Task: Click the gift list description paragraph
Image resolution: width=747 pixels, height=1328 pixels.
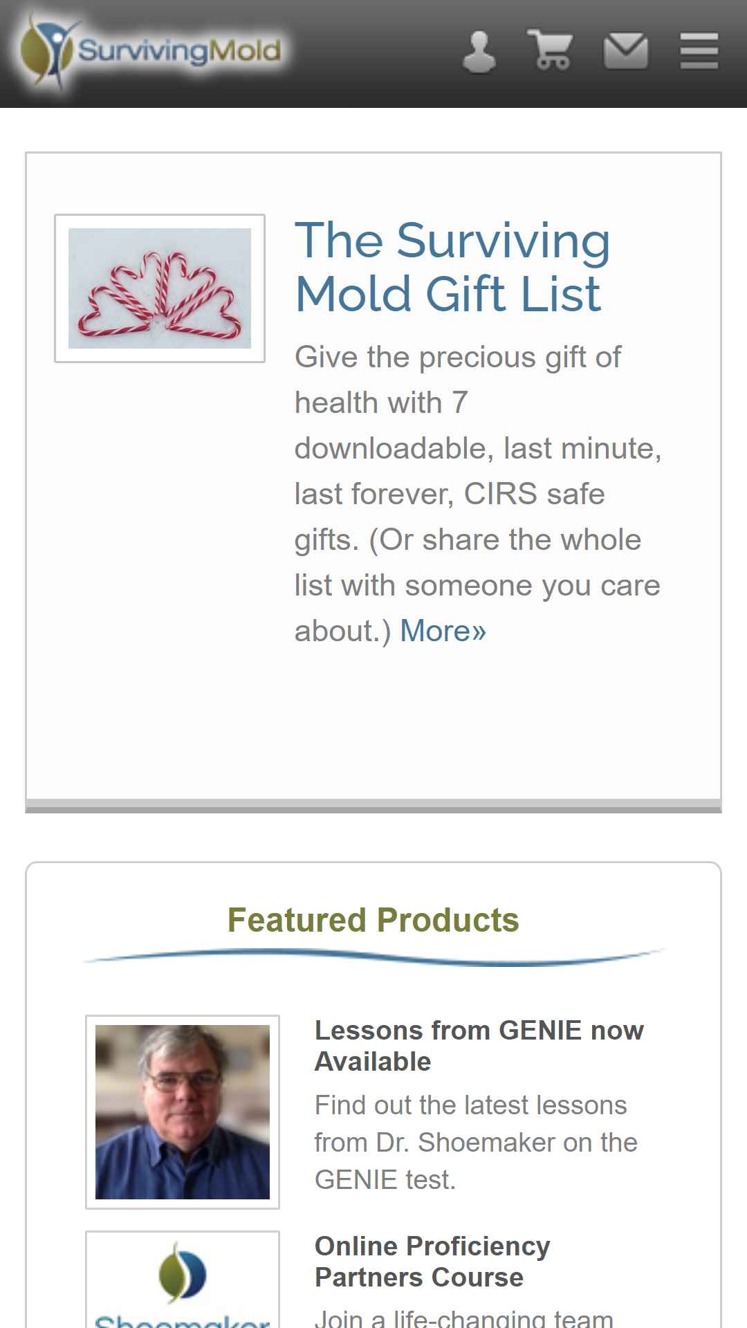Action: [x=478, y=494]
